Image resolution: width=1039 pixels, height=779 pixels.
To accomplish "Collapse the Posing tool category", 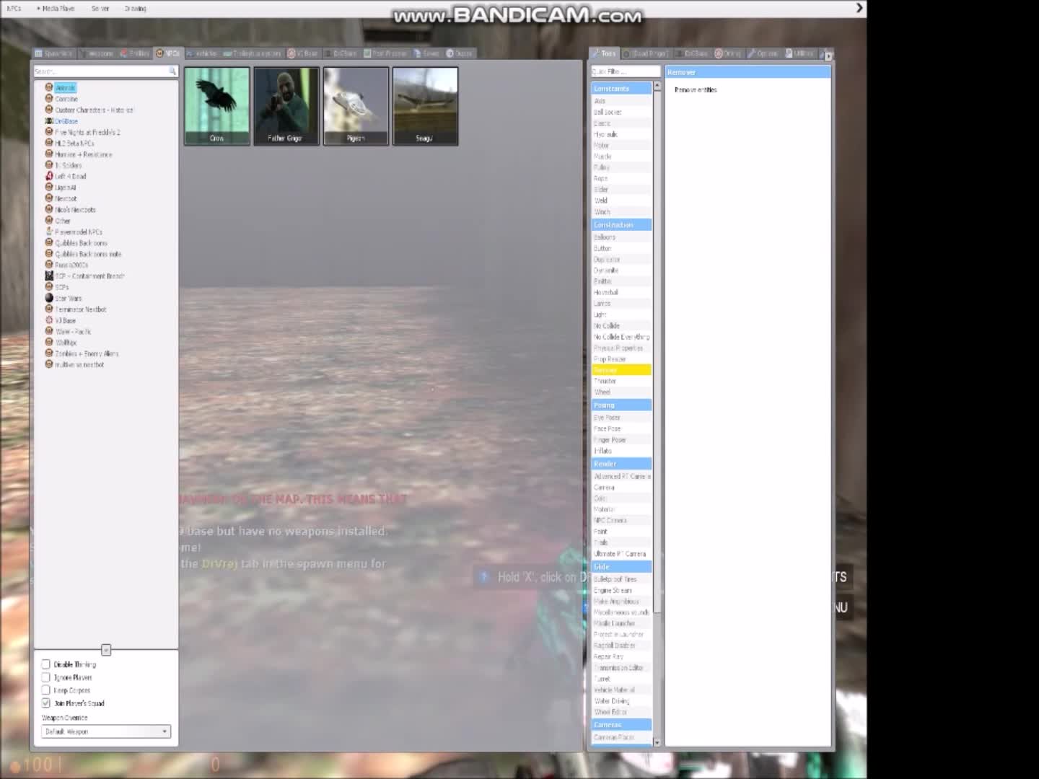I will 621,405.
